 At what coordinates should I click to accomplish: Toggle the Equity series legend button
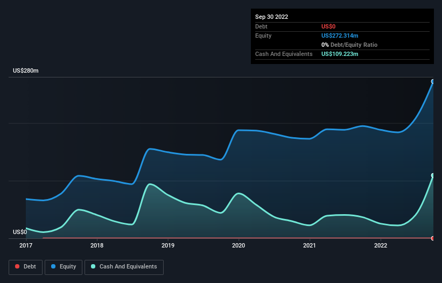[64, 267]
